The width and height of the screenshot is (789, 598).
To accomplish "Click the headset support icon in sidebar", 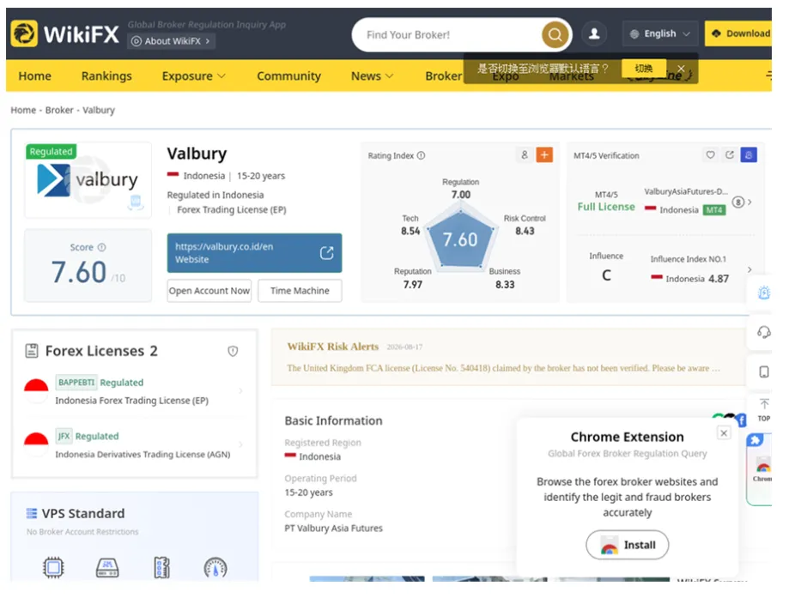I will coord(764,332).
